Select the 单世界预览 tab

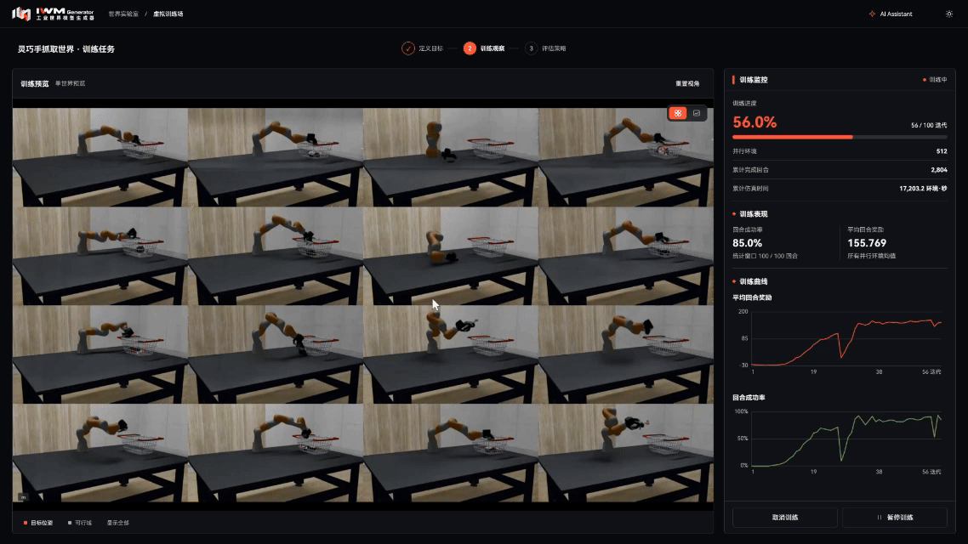pos(71,83)
